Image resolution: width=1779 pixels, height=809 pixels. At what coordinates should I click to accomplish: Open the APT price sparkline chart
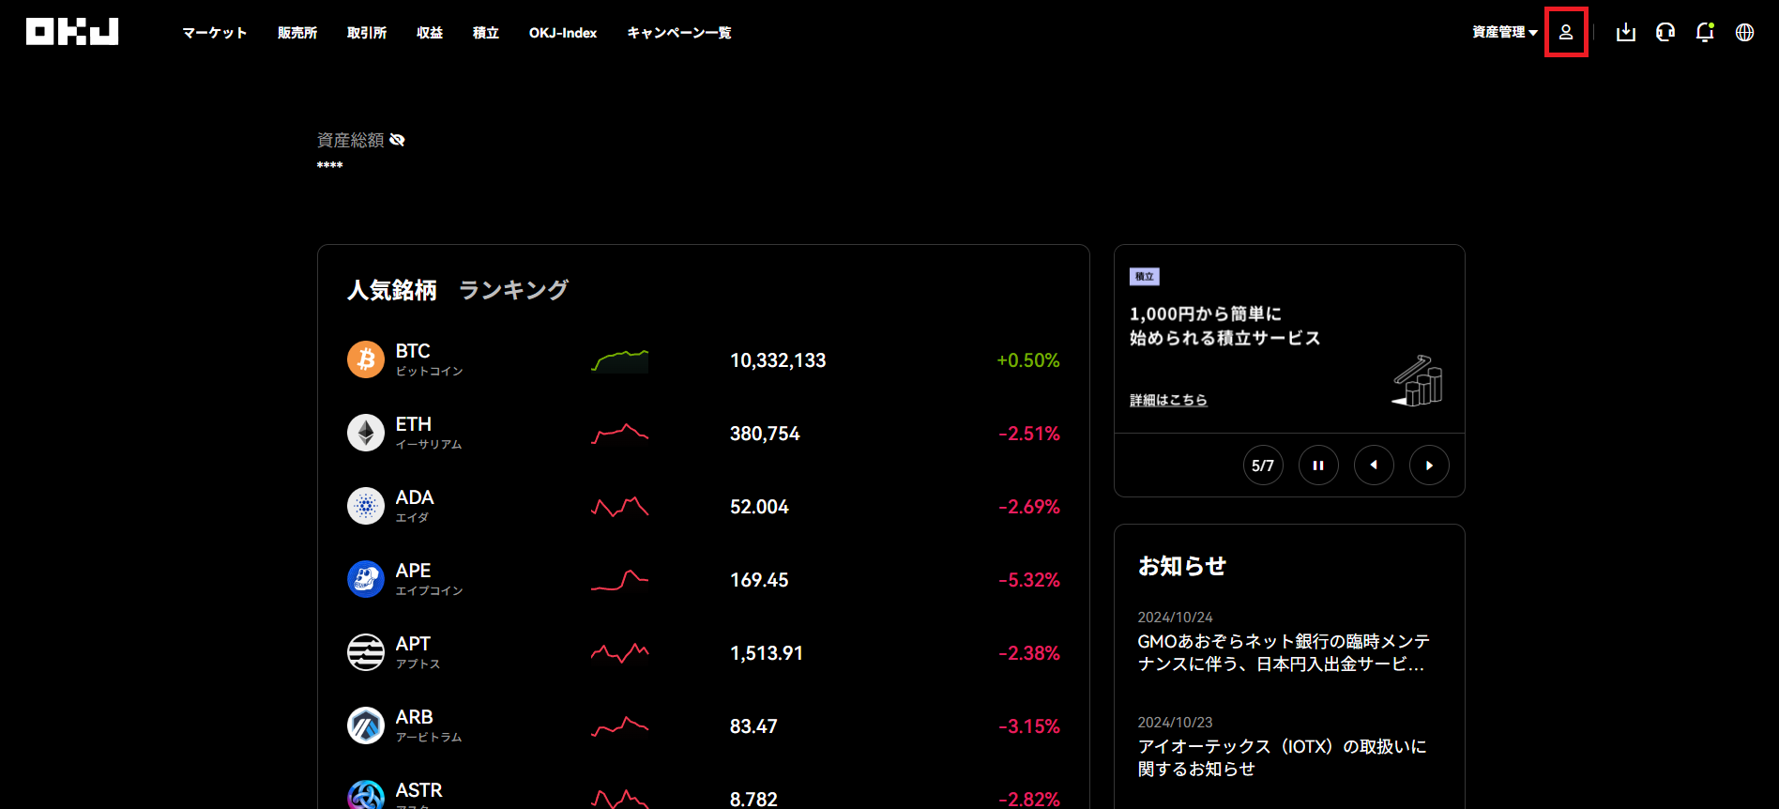tap(619, 653)
